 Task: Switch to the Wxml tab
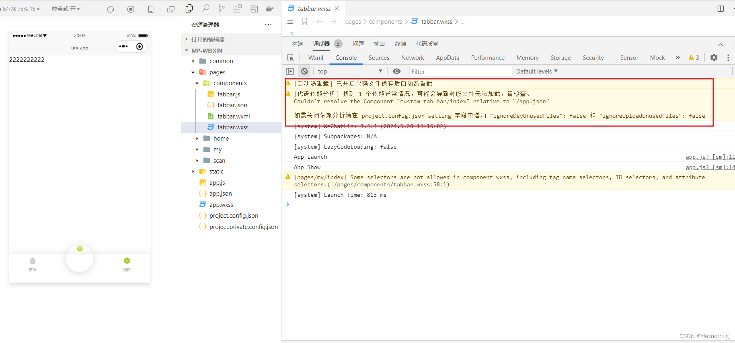[x=316, y=58]
